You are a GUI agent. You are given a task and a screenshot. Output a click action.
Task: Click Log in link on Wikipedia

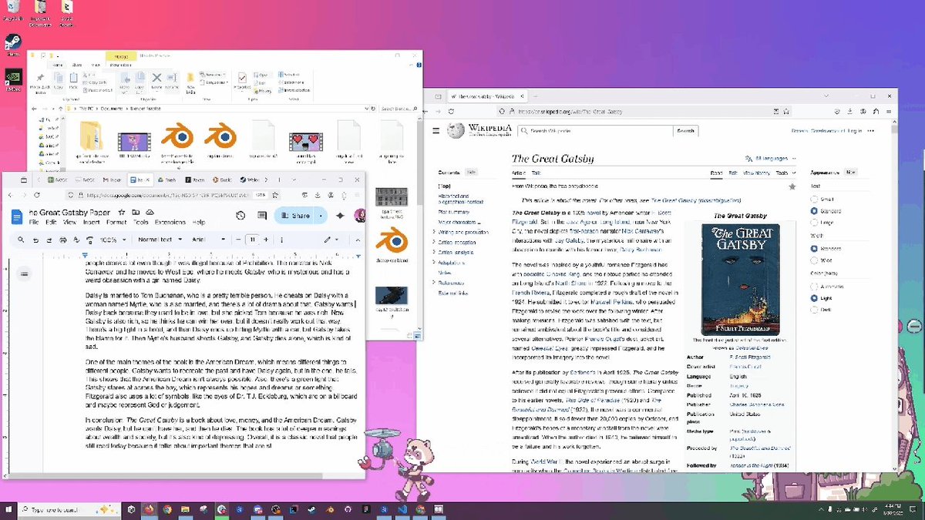[x=854, y=131]
